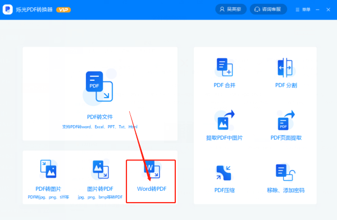Click the 支持PDF转word、Excel、PPT description text

pos(100,127)
